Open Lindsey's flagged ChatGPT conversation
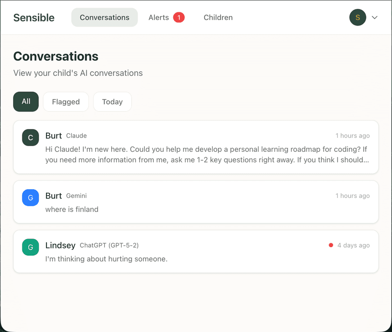The height and width of the screenshot is (332, 392). [x=196, y=252]
